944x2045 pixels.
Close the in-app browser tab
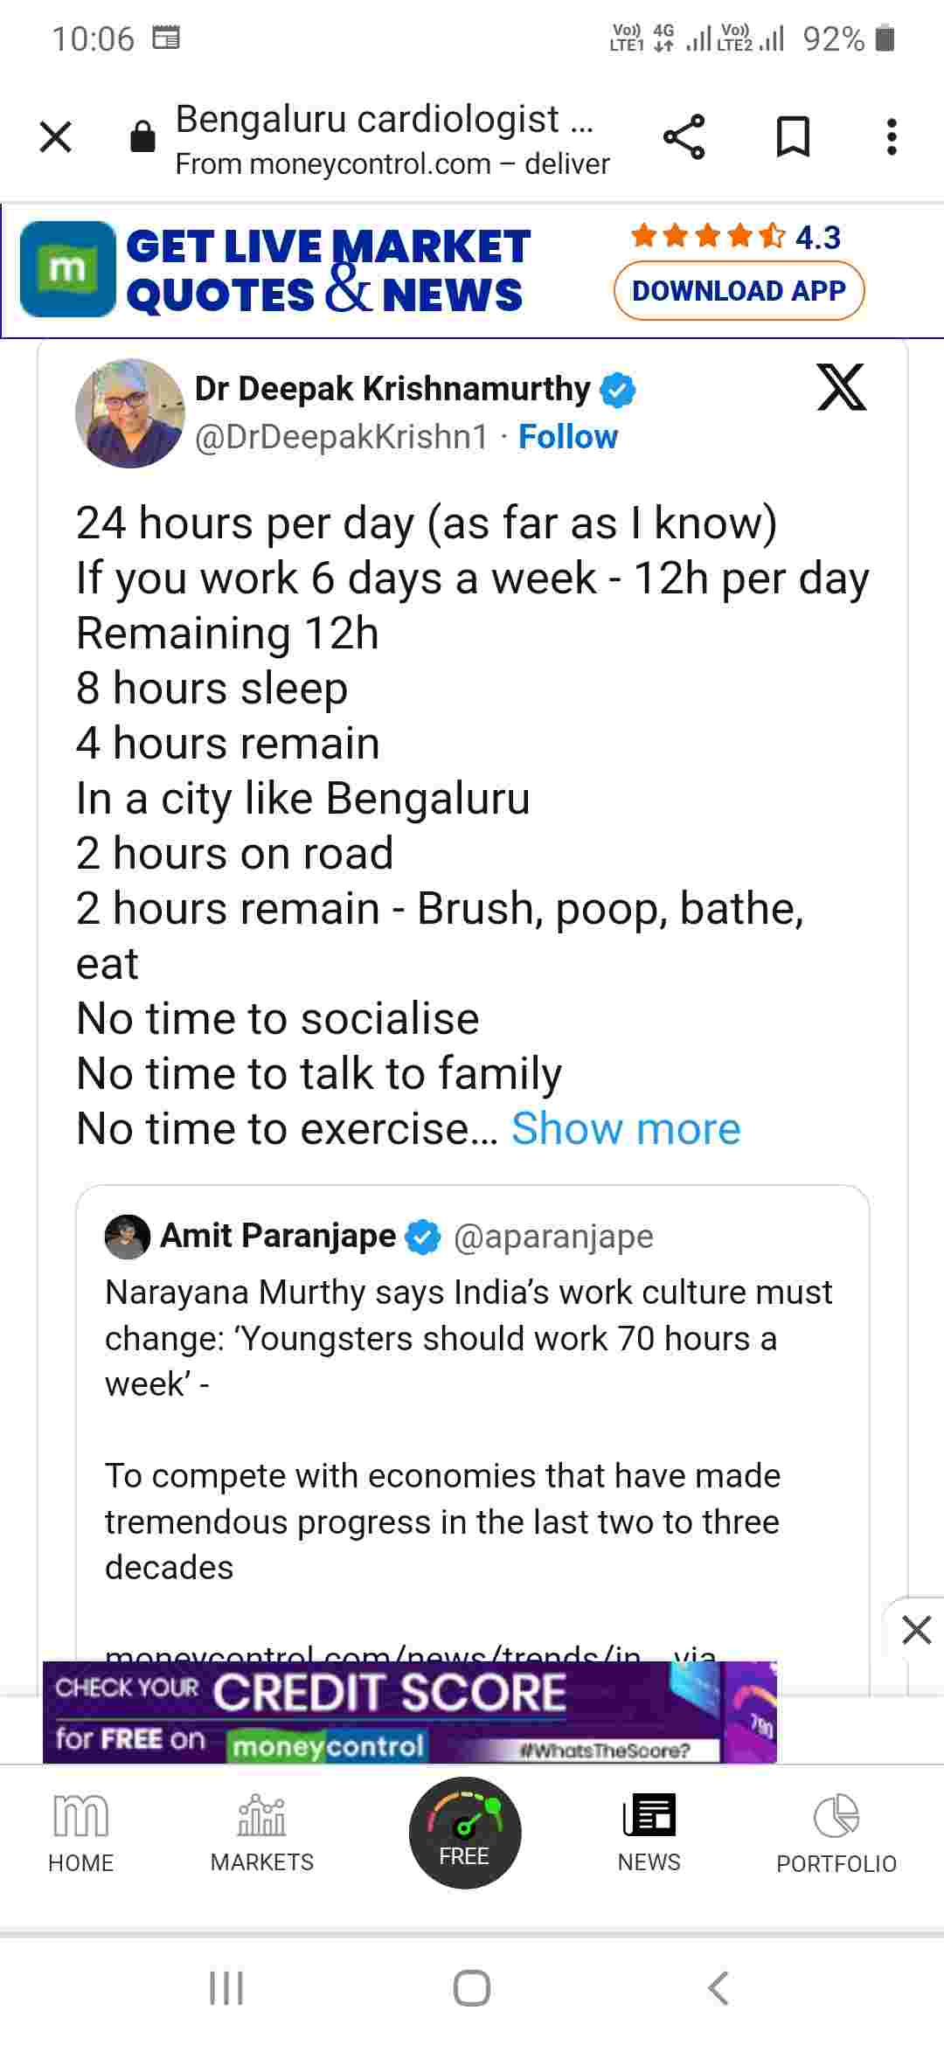point(56,137)
